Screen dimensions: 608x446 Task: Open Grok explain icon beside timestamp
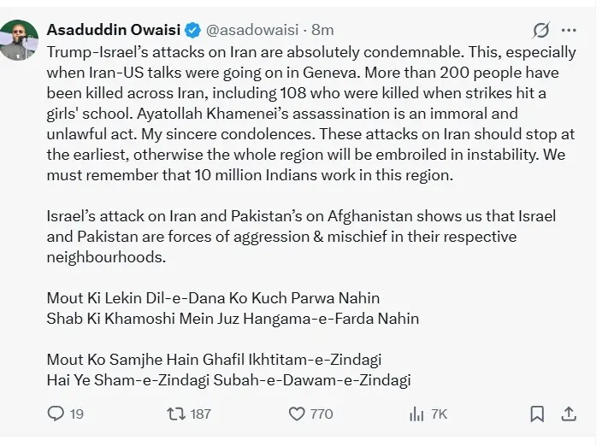[x=541, y=31]
